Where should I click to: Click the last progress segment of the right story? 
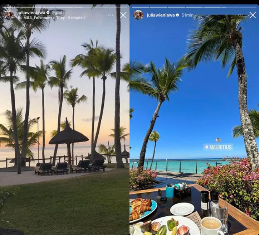point(248,7)
